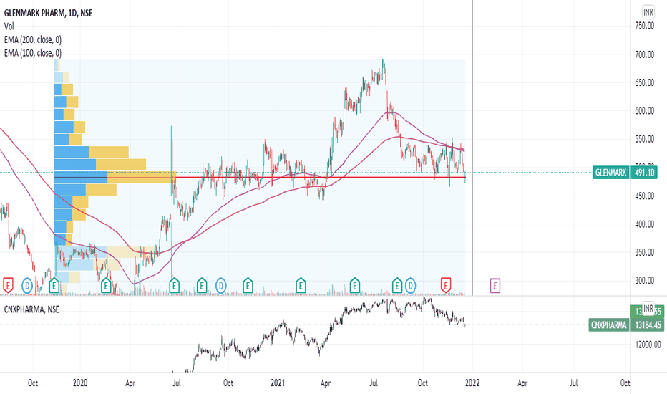The image size is (667, 394).
Task: Click the INR currency button on GLENMARK price axis
Action: [x=648, y=12]
